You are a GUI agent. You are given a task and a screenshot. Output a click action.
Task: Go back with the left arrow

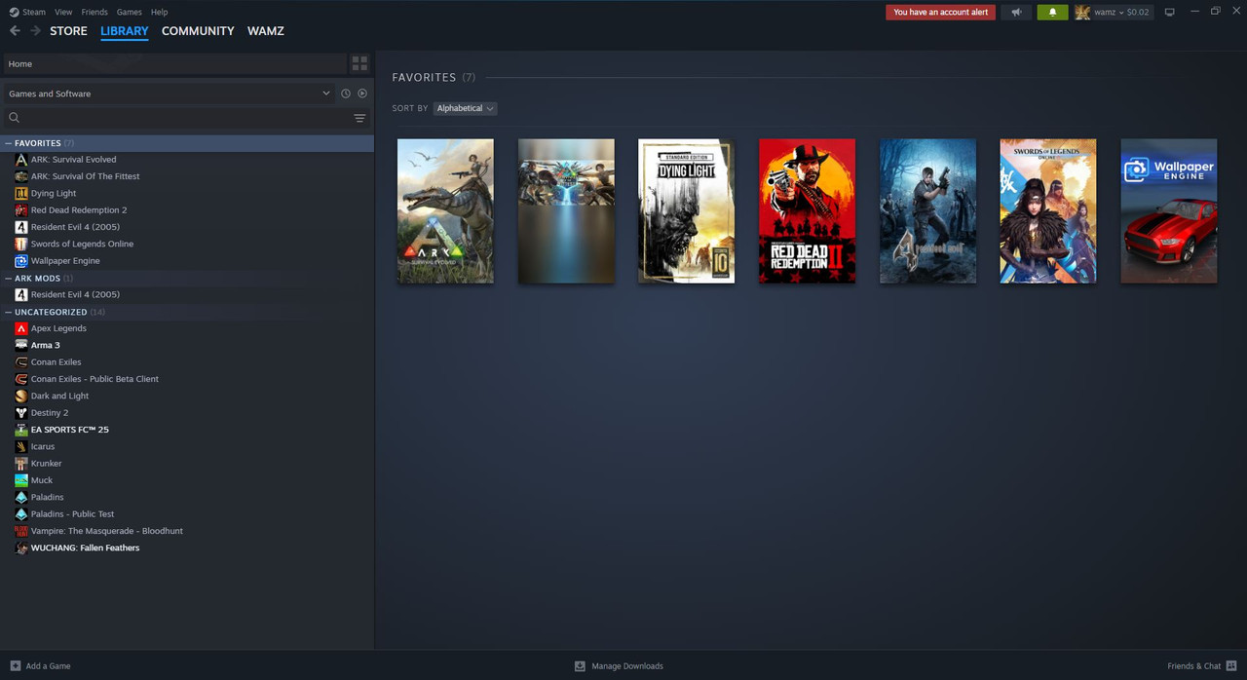coord(15,31)
